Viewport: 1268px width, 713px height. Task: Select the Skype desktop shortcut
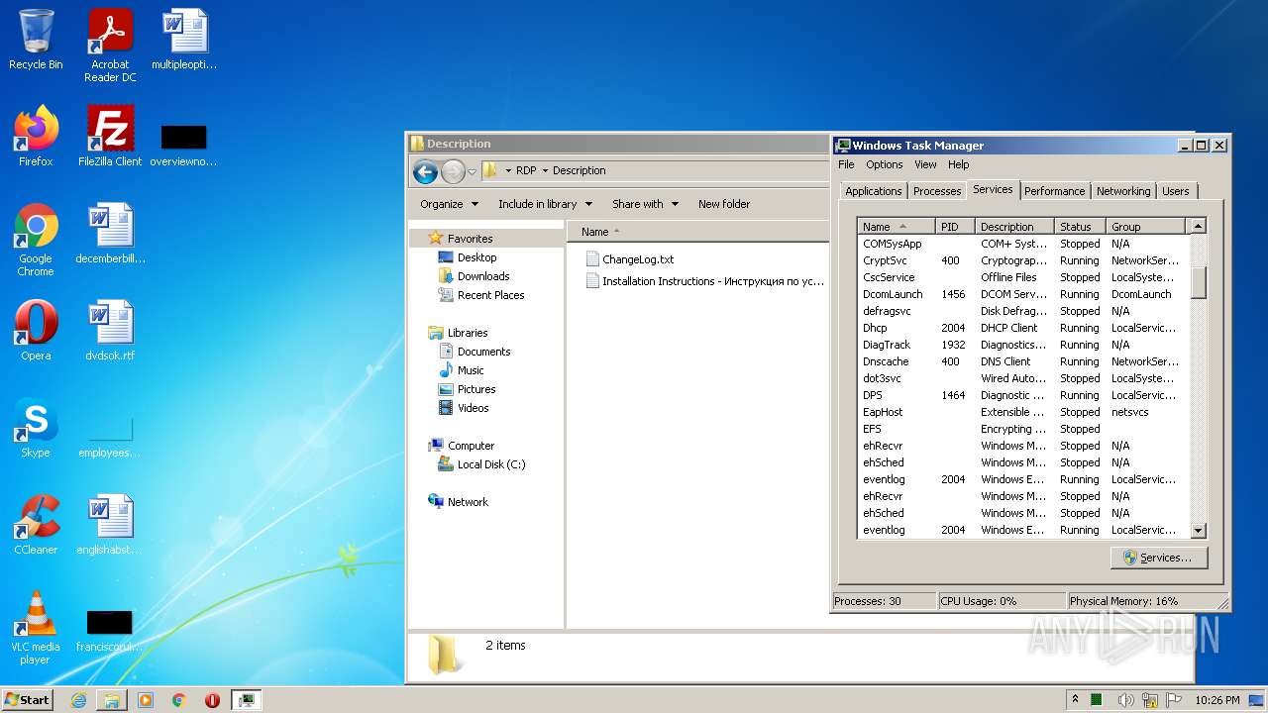(36, 427)
